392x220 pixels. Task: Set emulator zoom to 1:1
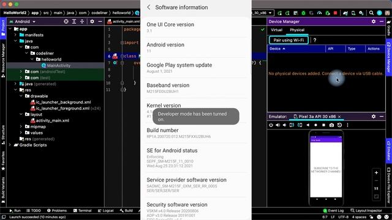coord(376,189)
